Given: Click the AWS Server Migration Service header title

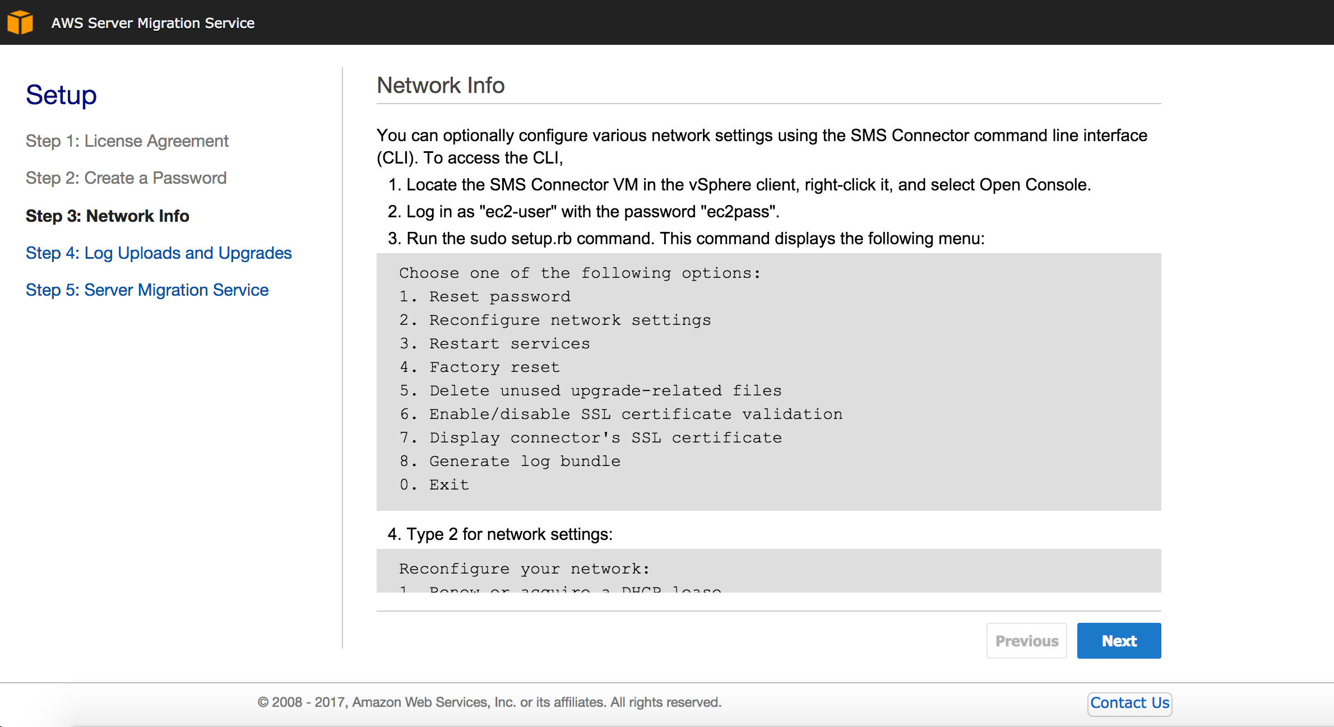Looking at the screenshot, I should click(x=153, y=23).
